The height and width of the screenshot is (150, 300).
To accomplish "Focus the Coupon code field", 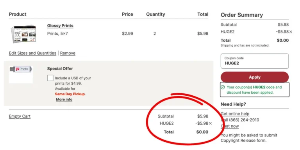I will (255, 61).
